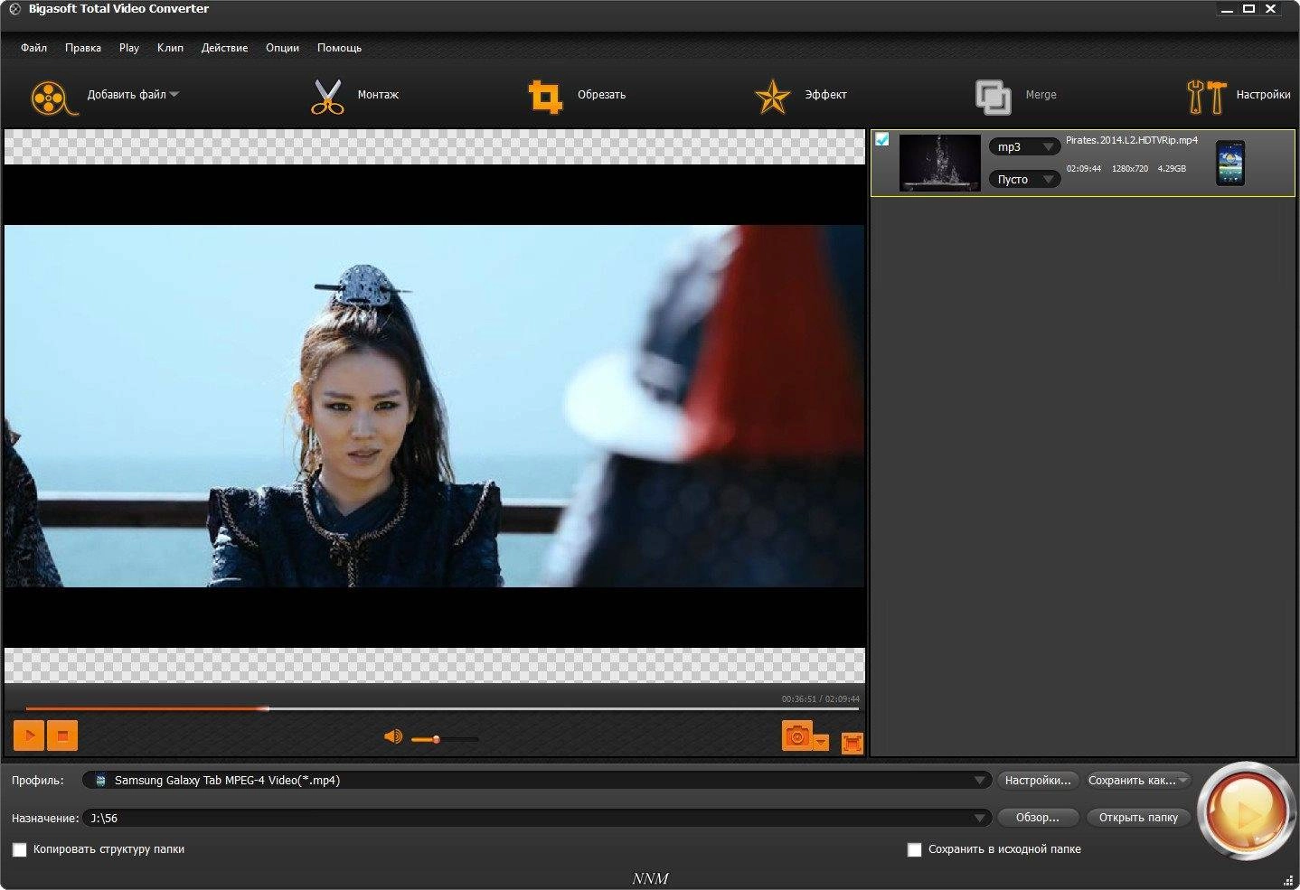Click the 02:09:44 duration in file list
Screen dimensions: 1300x890
point(1083,169)
